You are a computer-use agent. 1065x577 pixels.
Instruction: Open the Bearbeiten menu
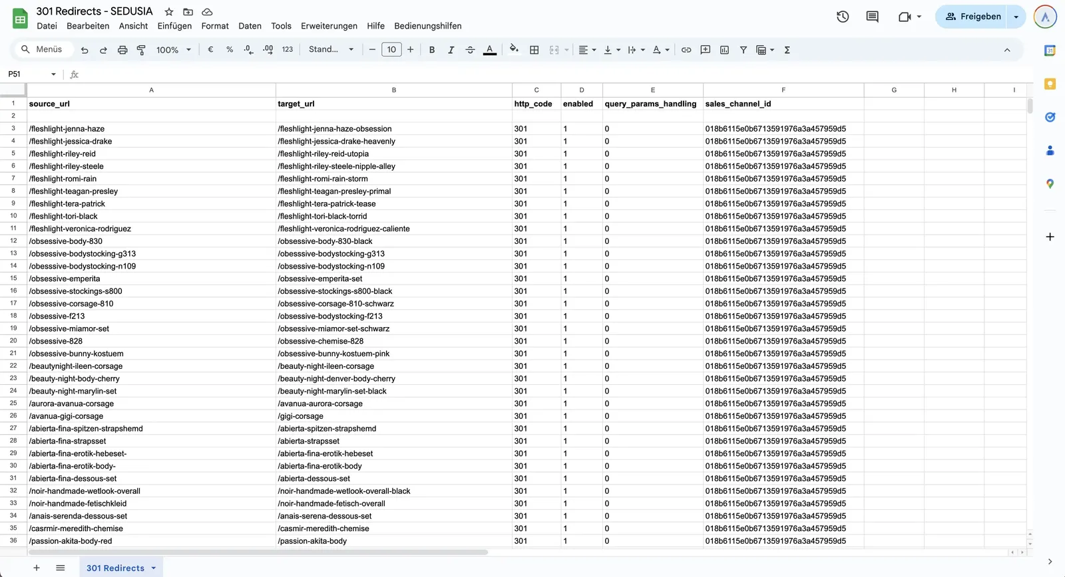point(88,26)
